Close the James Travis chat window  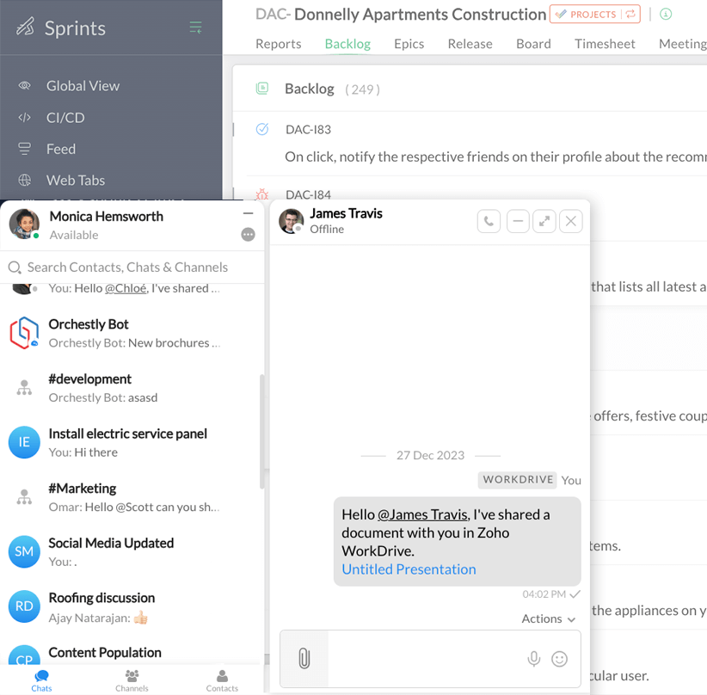pyautogui.click(x=571, y=221)
